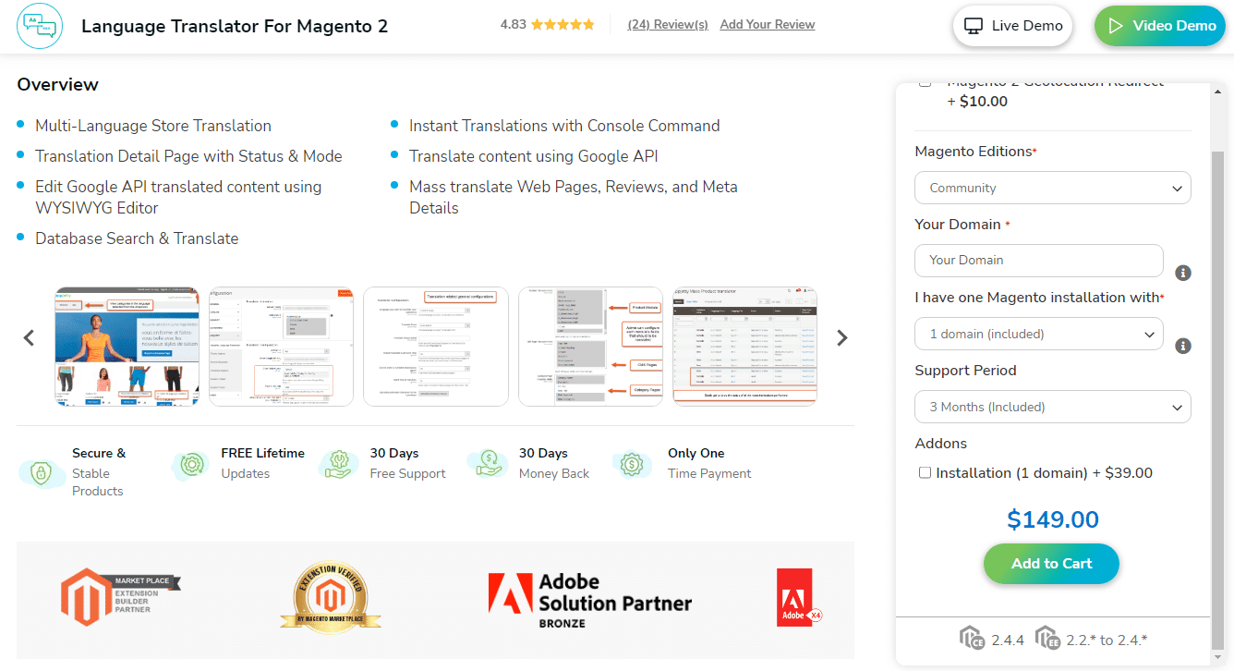Open the Mass Product translator screenshot thumbnail
This screenshot has height=671, width=1234.
[x=745, y=346]
